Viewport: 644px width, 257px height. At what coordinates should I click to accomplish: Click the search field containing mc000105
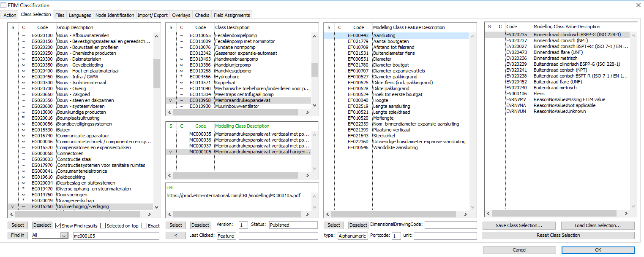coord(116,236)
